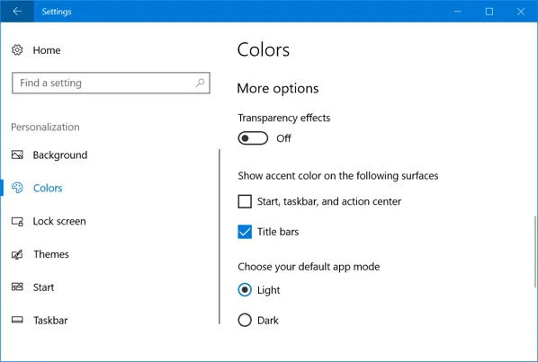Click the search magnifier icon

pyautogui.click(x=200, y=83)
